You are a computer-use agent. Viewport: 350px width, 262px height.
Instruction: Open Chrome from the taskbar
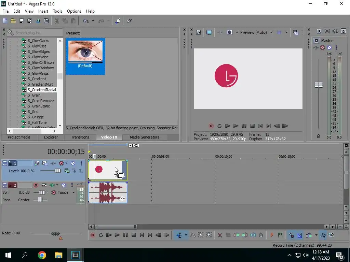pos(42,255)
